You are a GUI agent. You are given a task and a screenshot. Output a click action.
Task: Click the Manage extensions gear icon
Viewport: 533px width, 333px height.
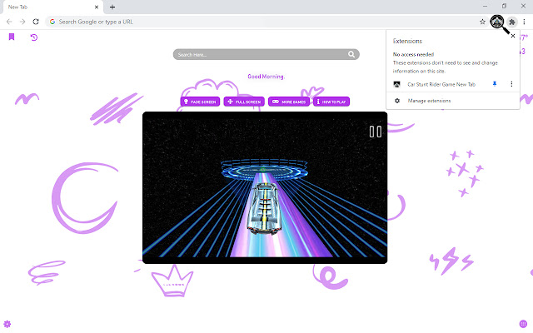[x=397, y=101]
